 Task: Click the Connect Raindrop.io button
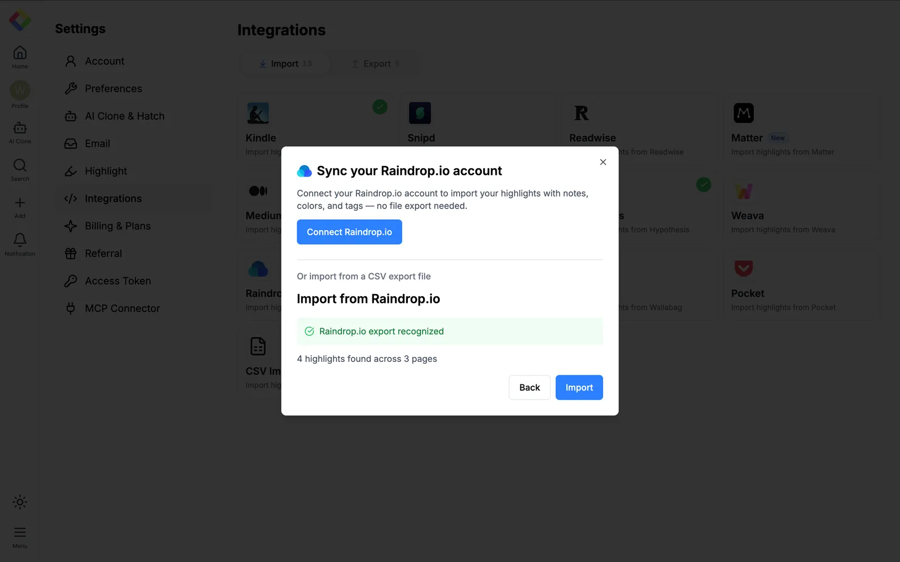[x=349, y=232]
